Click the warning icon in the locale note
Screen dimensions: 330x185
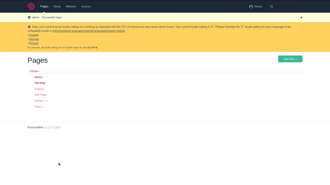(x=29, y=27)
